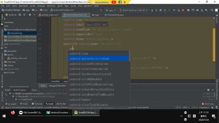The image size is (219, 123).
Task: Open the Profiler tool window
Action: click(61, 104)
